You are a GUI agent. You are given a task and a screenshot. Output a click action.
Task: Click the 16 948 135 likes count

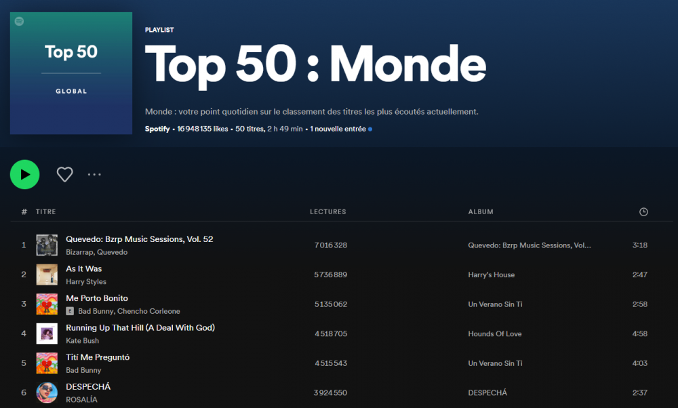pos(202,129)
